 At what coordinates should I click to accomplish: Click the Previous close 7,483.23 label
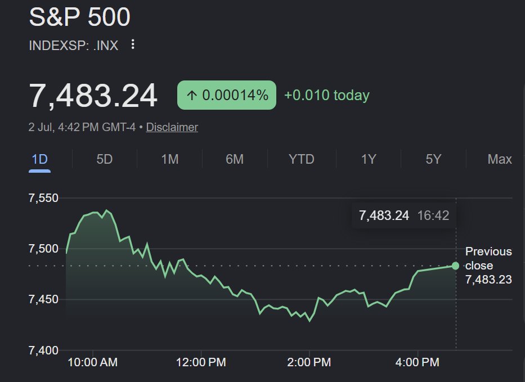coord(488,266)
